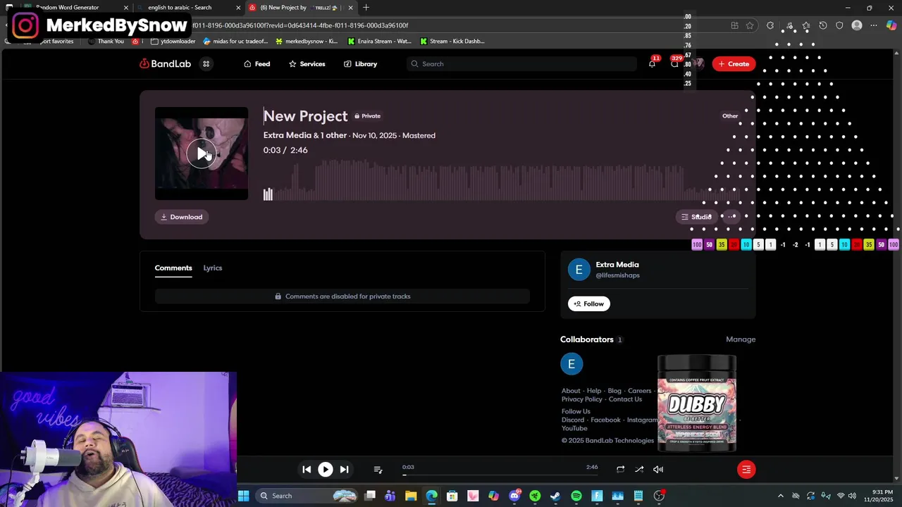Screen dimensions: 902x507
Task: Open the project in Studio
Action: click(696, 217)
